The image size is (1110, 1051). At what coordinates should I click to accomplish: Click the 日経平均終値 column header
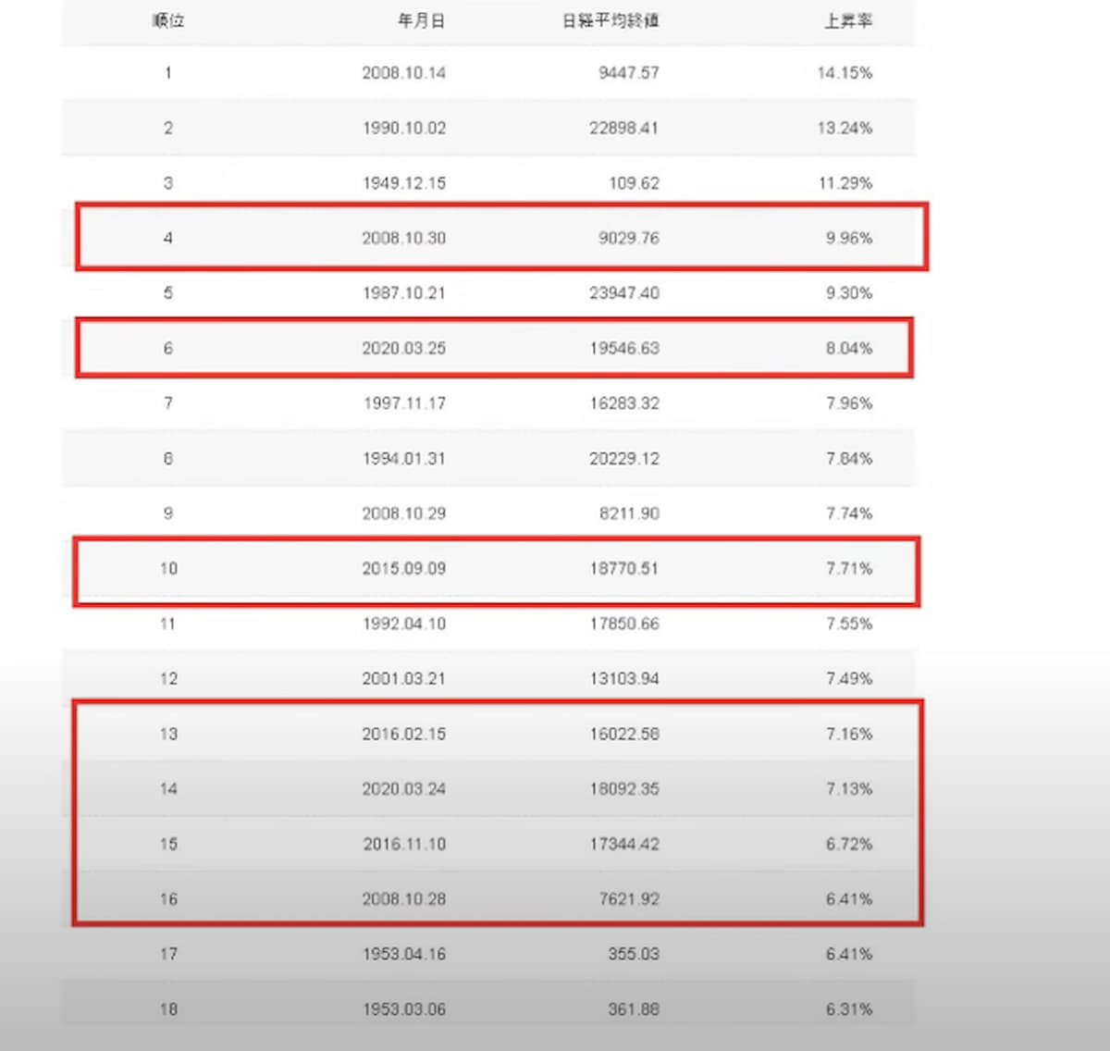click(x=610, y=20)
